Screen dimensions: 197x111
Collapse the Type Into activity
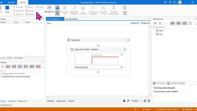125,50
